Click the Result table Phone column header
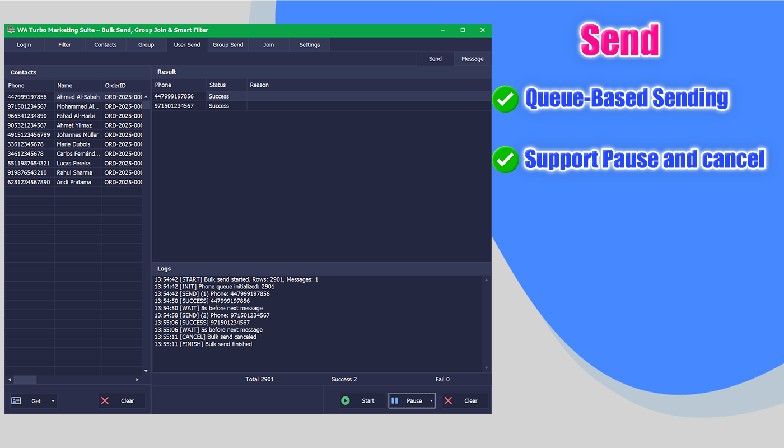The height and width of the screenshot is (448, 784). coord(179,85)
